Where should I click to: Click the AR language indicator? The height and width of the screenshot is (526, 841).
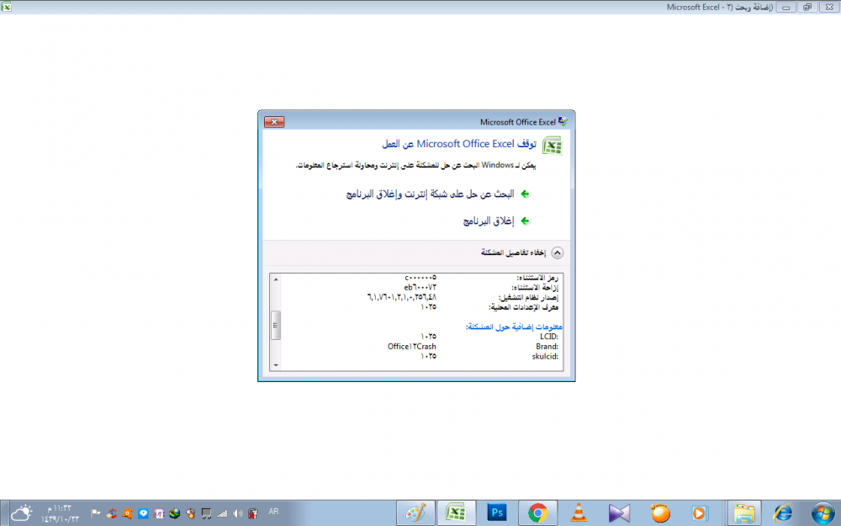point(273,512)
